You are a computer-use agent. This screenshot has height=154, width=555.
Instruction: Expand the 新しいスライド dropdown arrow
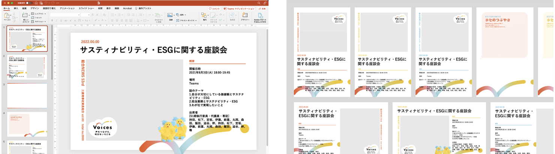click(29, 15)
